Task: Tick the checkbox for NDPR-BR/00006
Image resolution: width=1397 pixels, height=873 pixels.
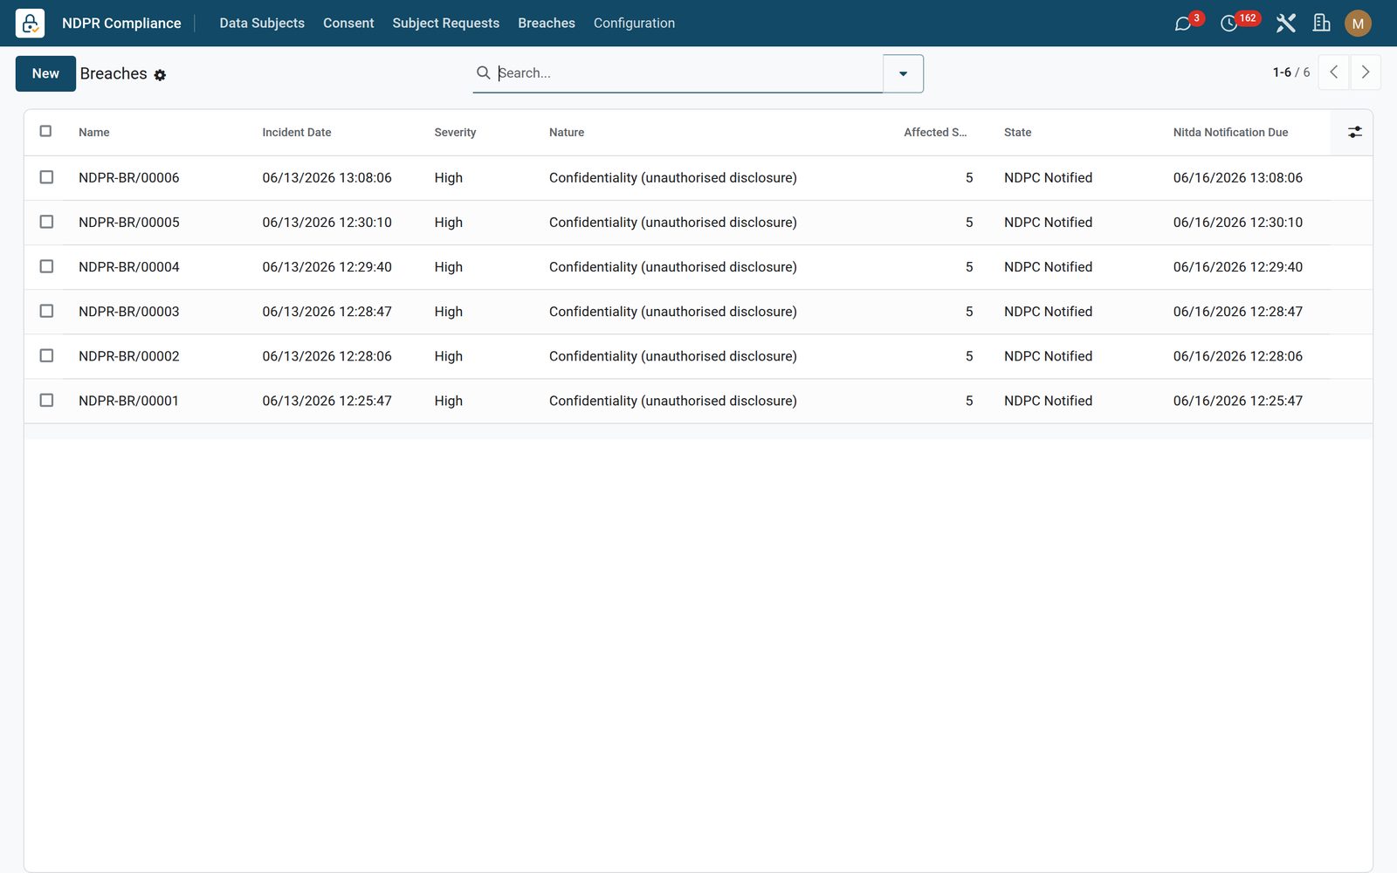Action: 46,177
